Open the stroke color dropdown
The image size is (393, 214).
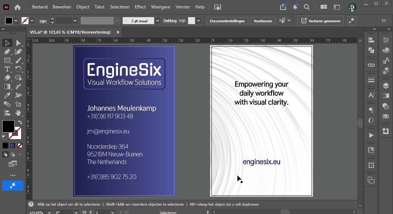point(32,20)
